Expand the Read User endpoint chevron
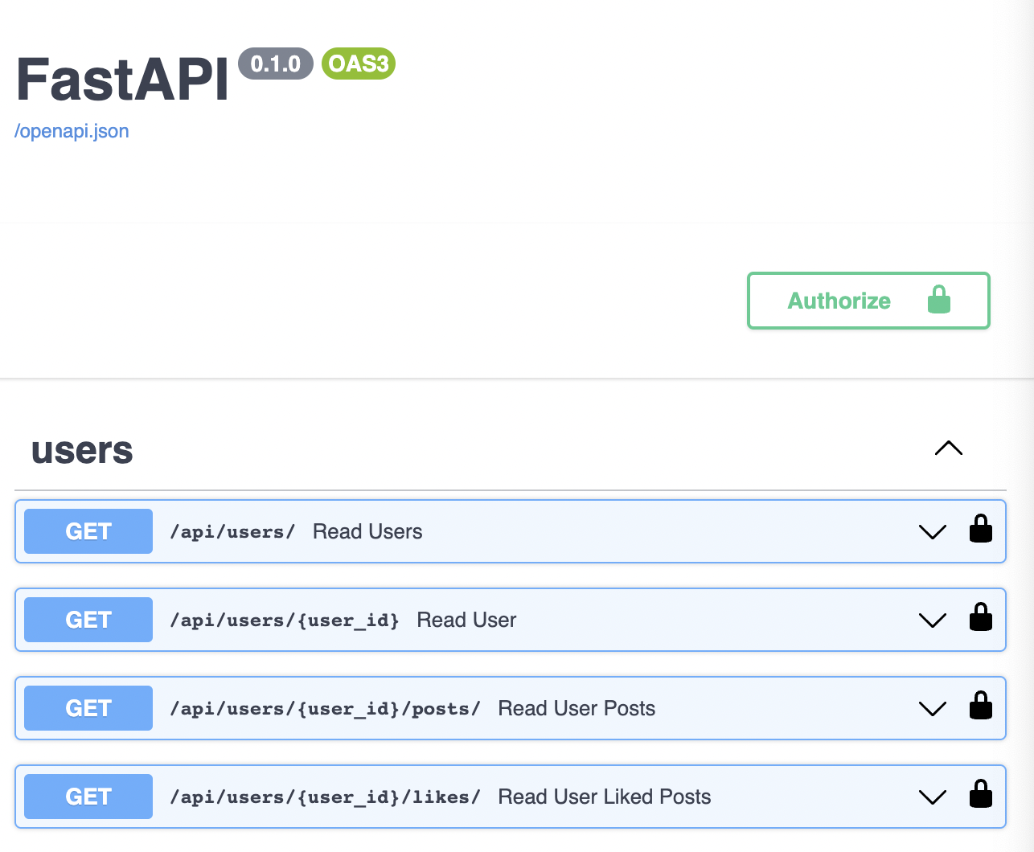The image size is (1034, 852). click(933, 621)
